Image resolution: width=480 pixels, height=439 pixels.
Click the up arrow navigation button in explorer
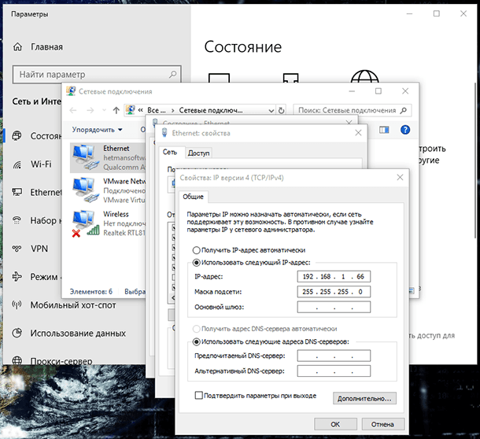[x=116, y=110]
